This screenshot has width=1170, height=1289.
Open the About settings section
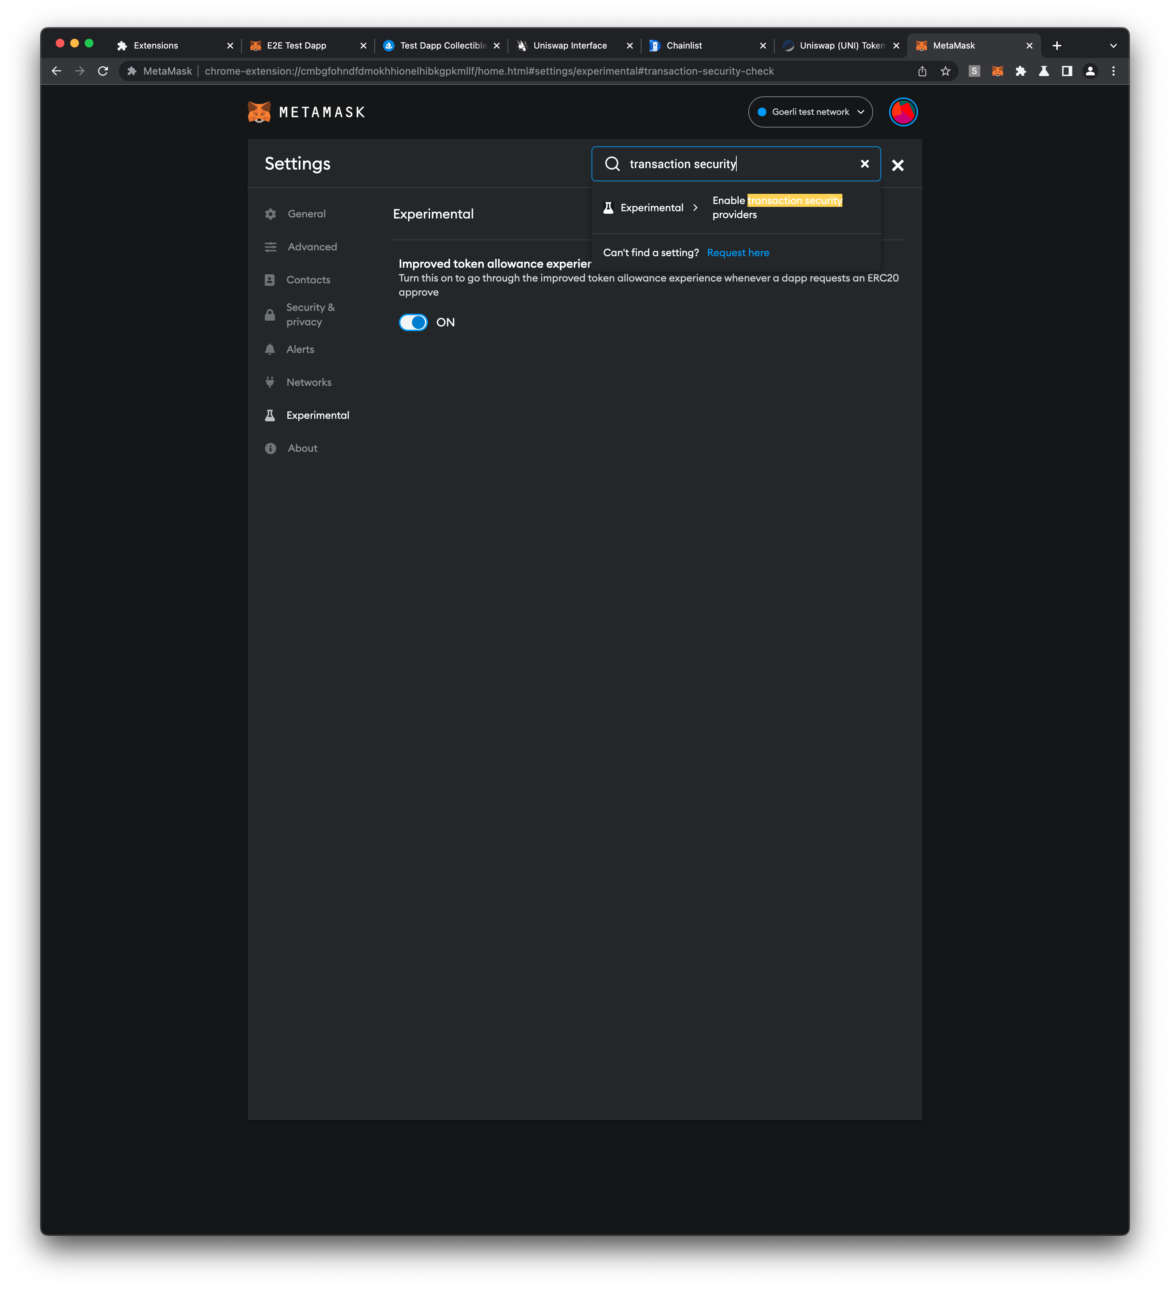(x=302, y=449)
